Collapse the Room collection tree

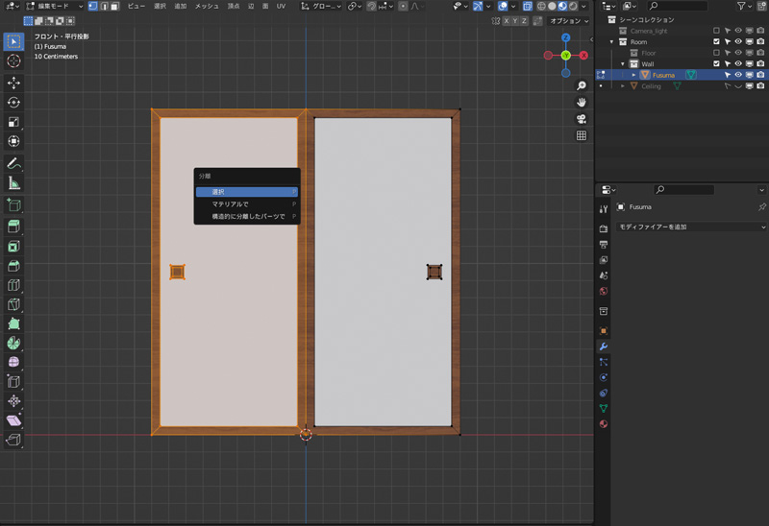tap(611, 42)
